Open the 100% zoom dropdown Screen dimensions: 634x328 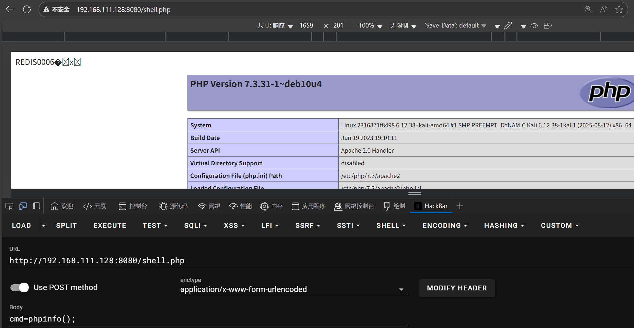pos(370,26)
